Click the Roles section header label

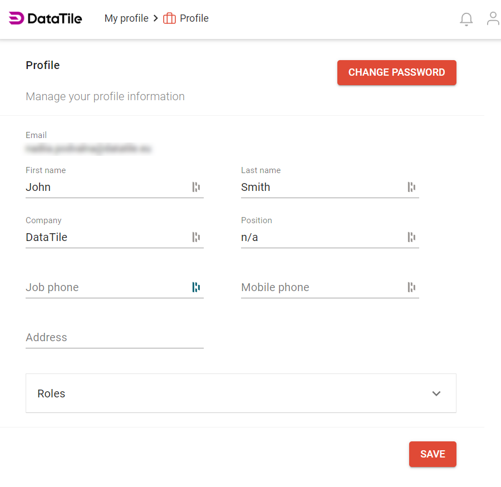pos(51,393)
